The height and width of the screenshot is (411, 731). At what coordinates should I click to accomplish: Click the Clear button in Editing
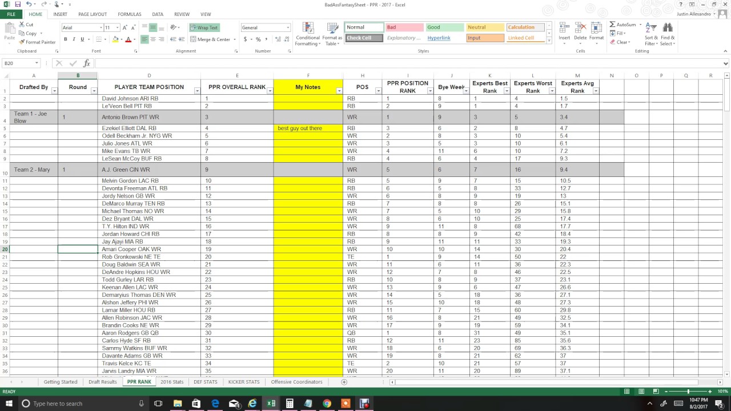pos(620,42)
